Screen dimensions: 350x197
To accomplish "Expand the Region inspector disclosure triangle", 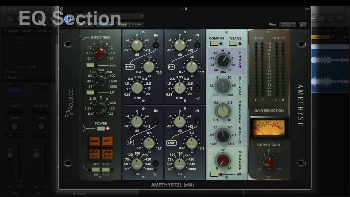I will click(5, 31).
